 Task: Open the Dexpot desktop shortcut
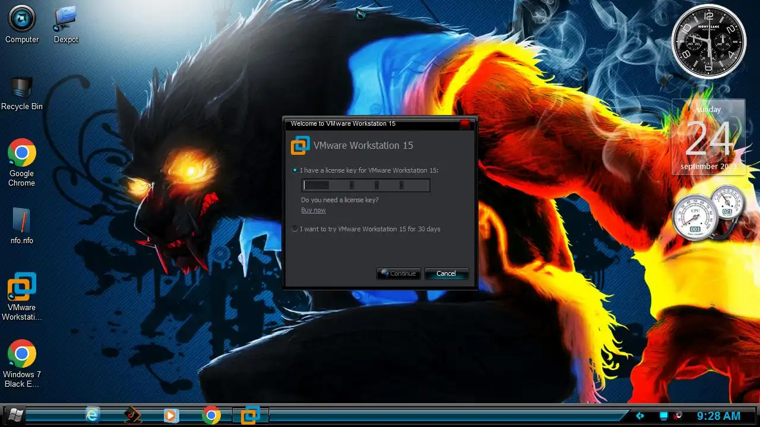(66, 24)
